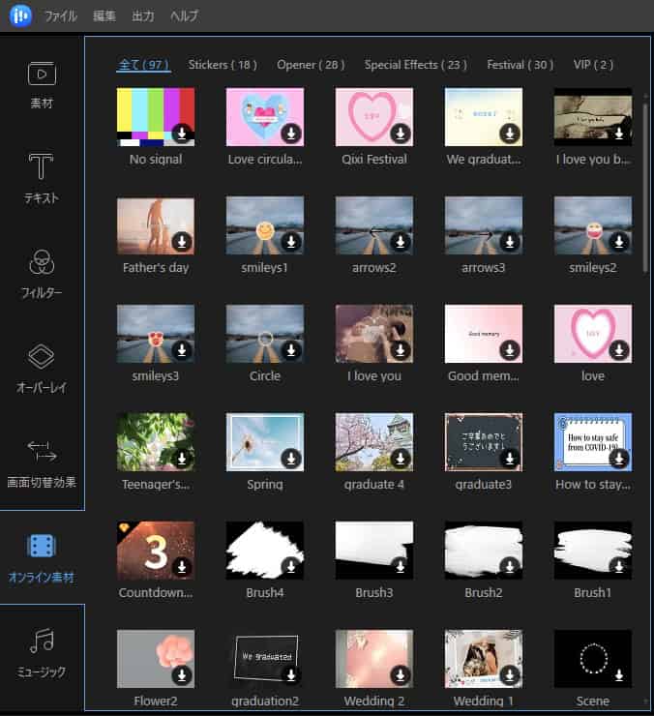Click download icon on Qixi Festival

coord(401,134)
